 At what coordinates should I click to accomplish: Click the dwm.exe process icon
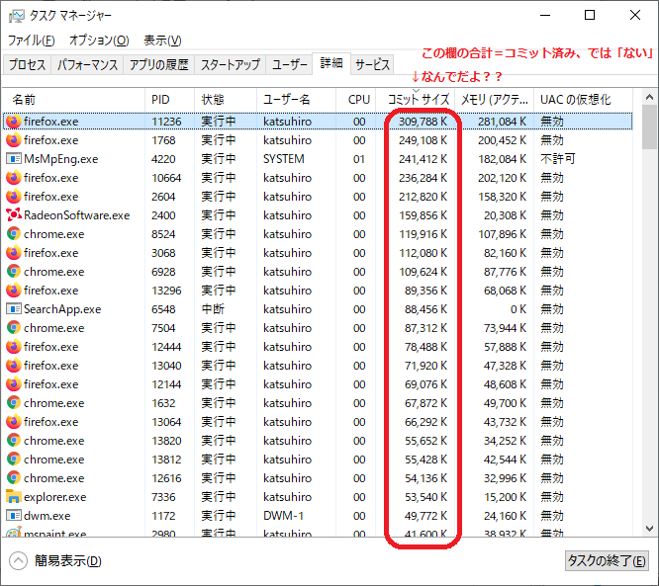[x=14, y=516]
